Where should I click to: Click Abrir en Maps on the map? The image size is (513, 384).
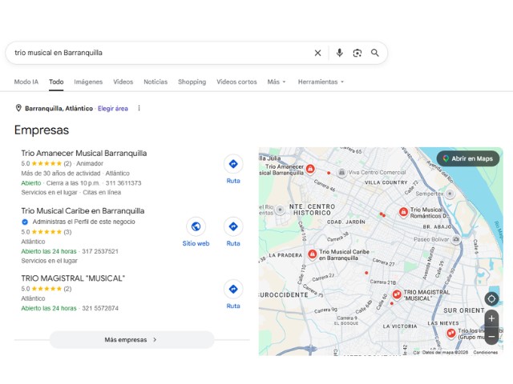pyautogui.click(x=468, y=158)
